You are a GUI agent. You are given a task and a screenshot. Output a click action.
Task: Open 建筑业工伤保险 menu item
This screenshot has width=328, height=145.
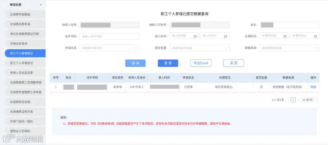coord(25,131)
